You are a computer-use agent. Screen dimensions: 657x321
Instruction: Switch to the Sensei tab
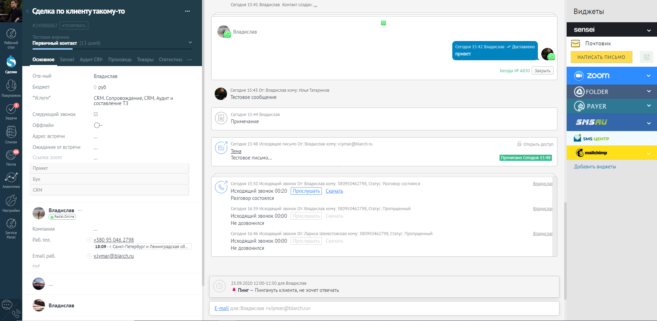(67, 60)
